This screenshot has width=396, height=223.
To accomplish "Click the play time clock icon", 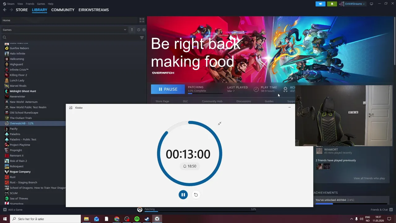I will (256, 89).
